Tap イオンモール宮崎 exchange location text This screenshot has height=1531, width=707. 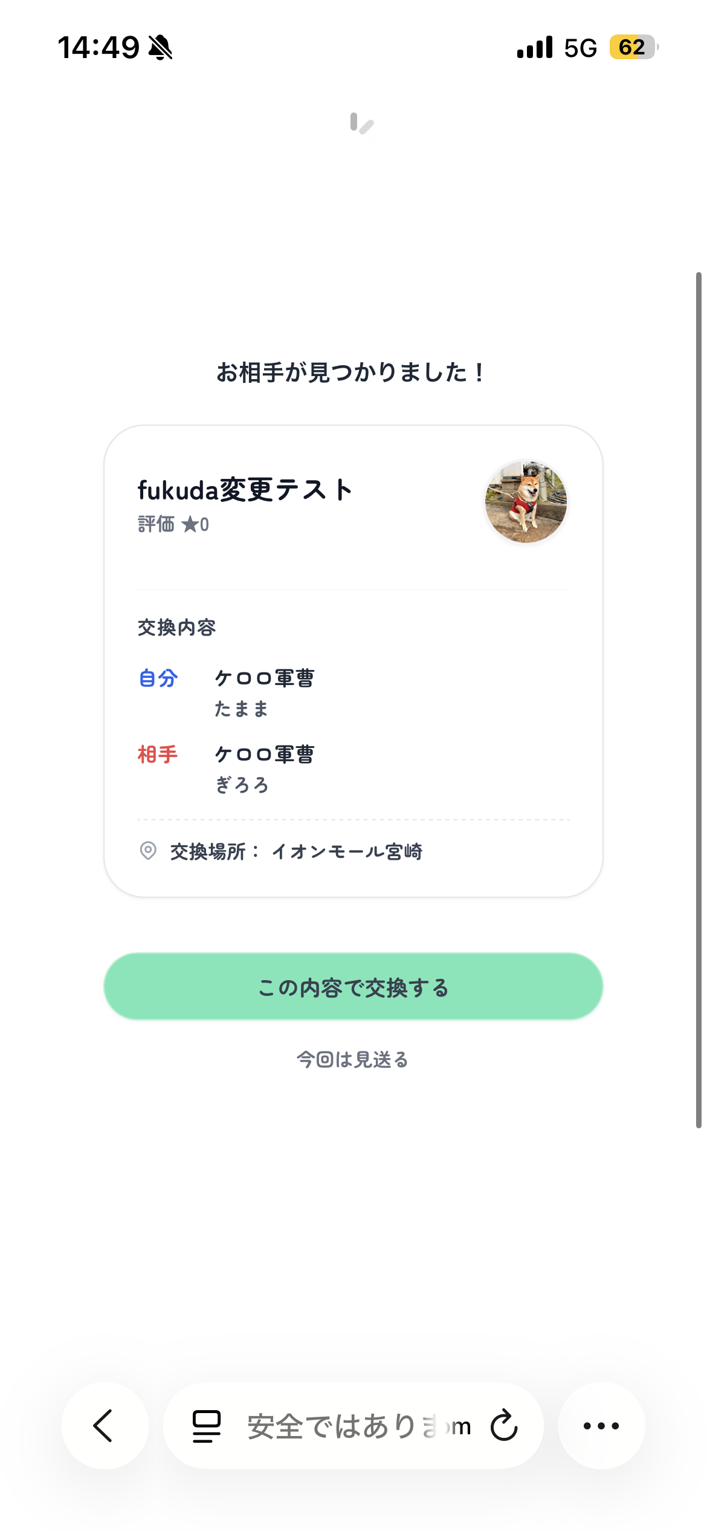click(349, 852)
